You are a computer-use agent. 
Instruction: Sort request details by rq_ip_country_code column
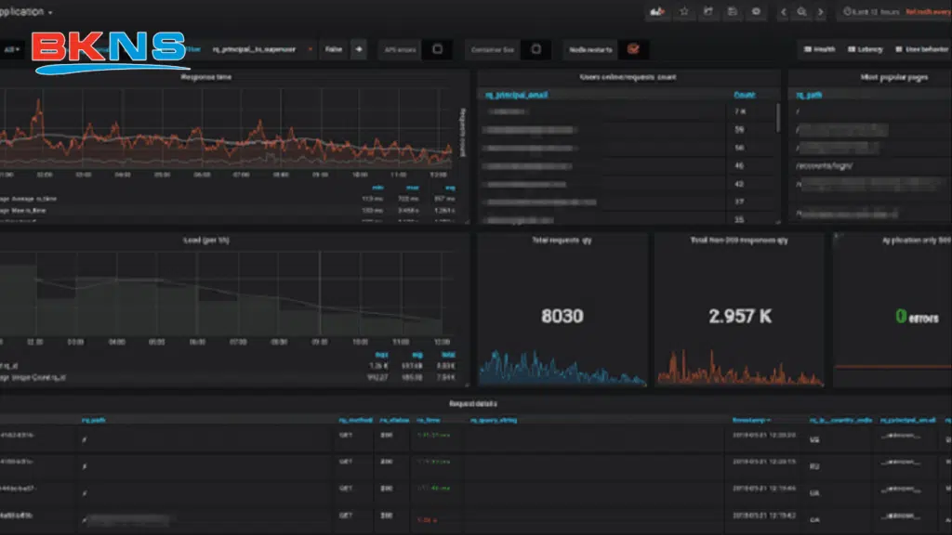tap(840, 420)
